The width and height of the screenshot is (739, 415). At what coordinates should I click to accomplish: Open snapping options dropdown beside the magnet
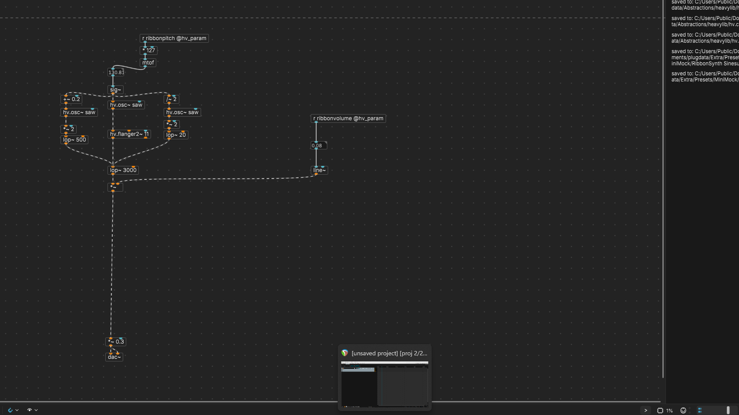[17, 410]
